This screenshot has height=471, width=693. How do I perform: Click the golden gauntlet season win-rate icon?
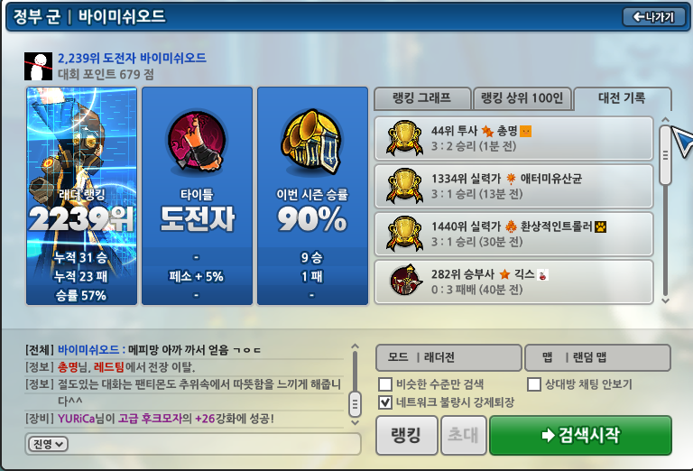(312, 142)
